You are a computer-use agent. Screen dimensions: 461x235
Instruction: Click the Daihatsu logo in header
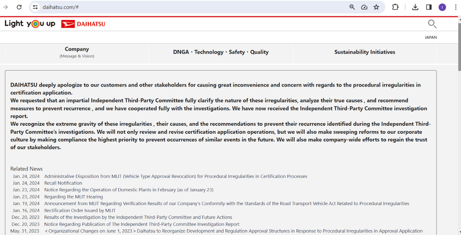click(83, 24)
